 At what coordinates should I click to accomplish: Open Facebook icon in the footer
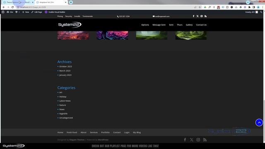coord(185,140)
